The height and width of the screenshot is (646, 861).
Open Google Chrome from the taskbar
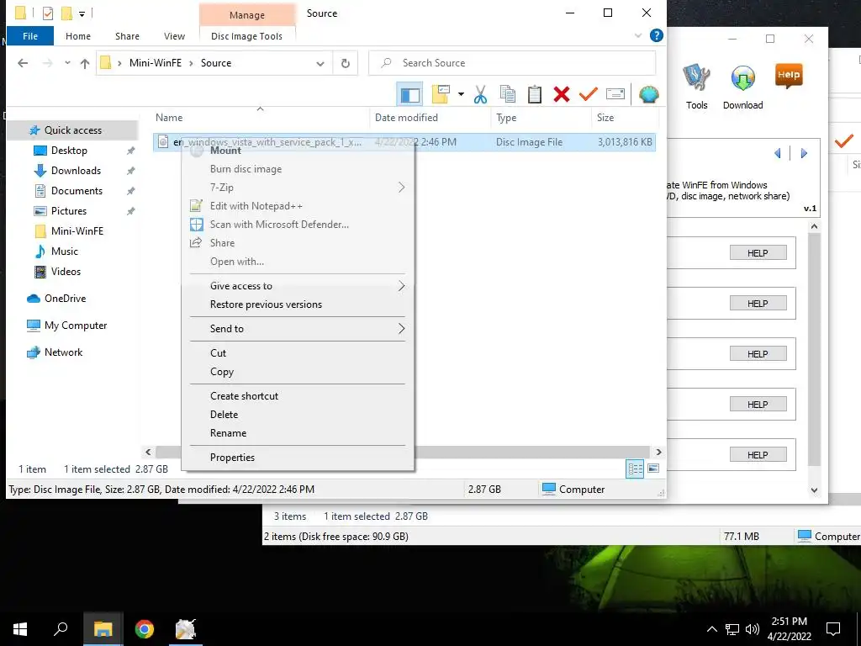pyautogui.click(x=145, y=629)
